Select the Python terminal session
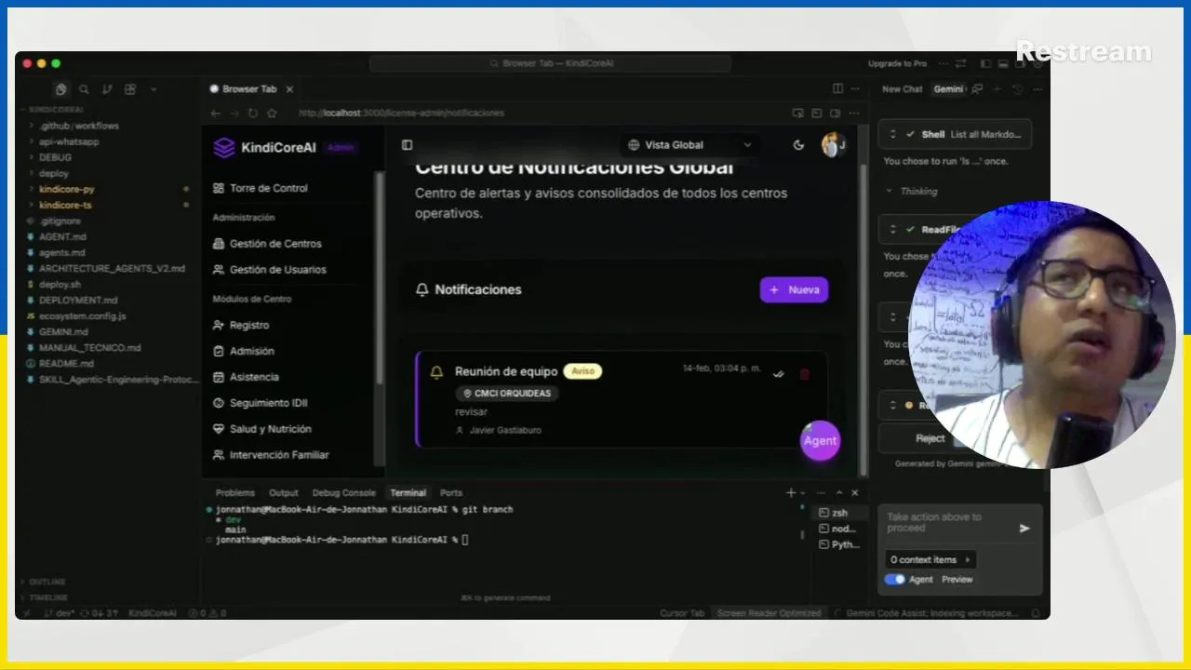 pos(840,544)
